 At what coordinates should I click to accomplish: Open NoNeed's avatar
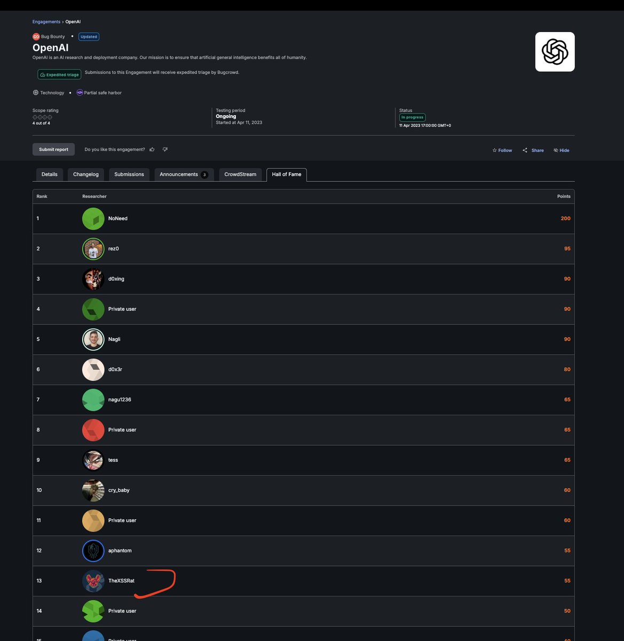coord(93,219)
